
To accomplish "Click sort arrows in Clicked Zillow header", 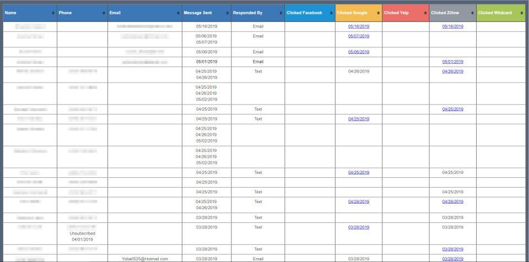I will coord(473,13).
